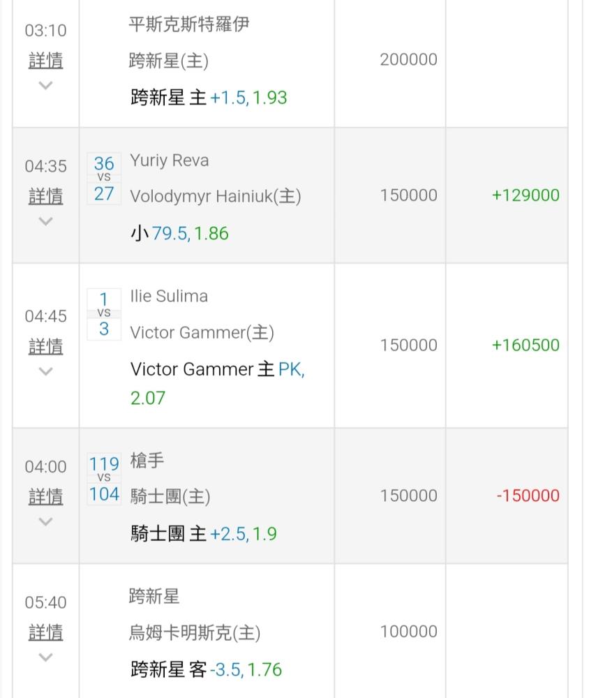Viewport: 589px width, 698px height.
Task: Select the 跨新星 客 -3.5, 1.76 bet line
Action: click(206, 669)
